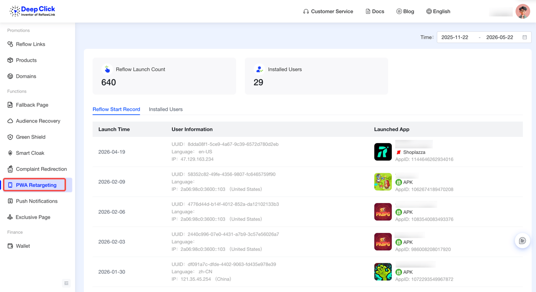
Task: Click the Wallet icon
Action: coord(10,246)
